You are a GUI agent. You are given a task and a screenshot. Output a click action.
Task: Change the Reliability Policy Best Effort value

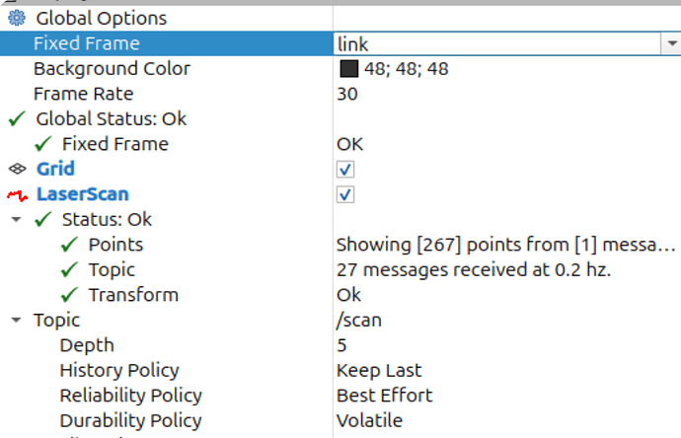tap(384, 396)
